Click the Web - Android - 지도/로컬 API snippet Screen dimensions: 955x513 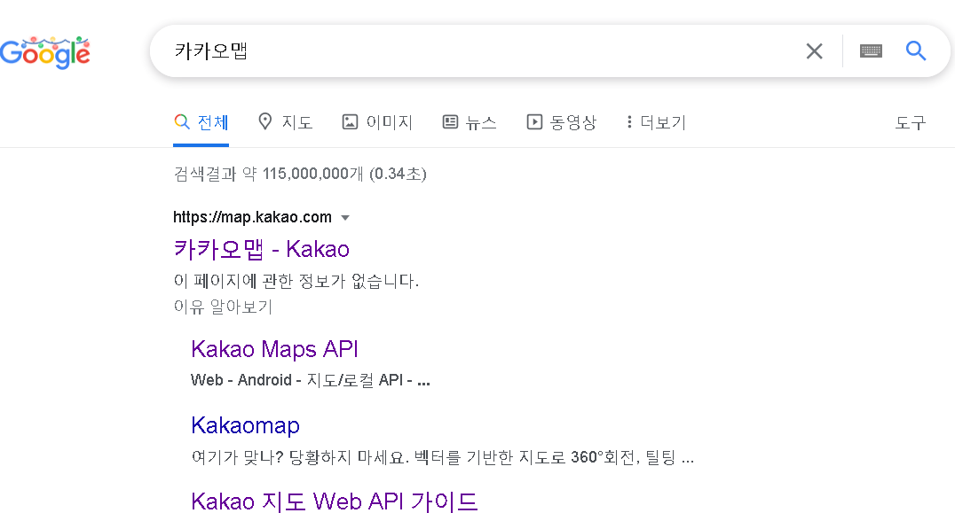[311, 380]
